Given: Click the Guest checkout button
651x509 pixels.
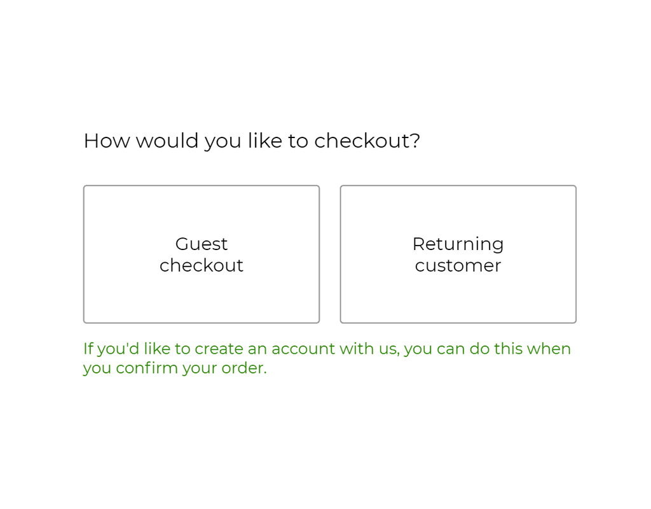Looking at the screenshot, I should 201,254.
